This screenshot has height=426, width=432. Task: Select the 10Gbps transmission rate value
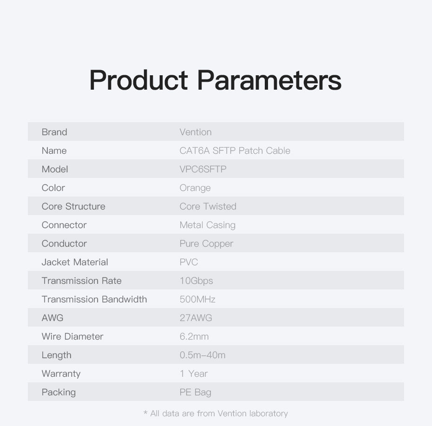click(x=196, y=281)
